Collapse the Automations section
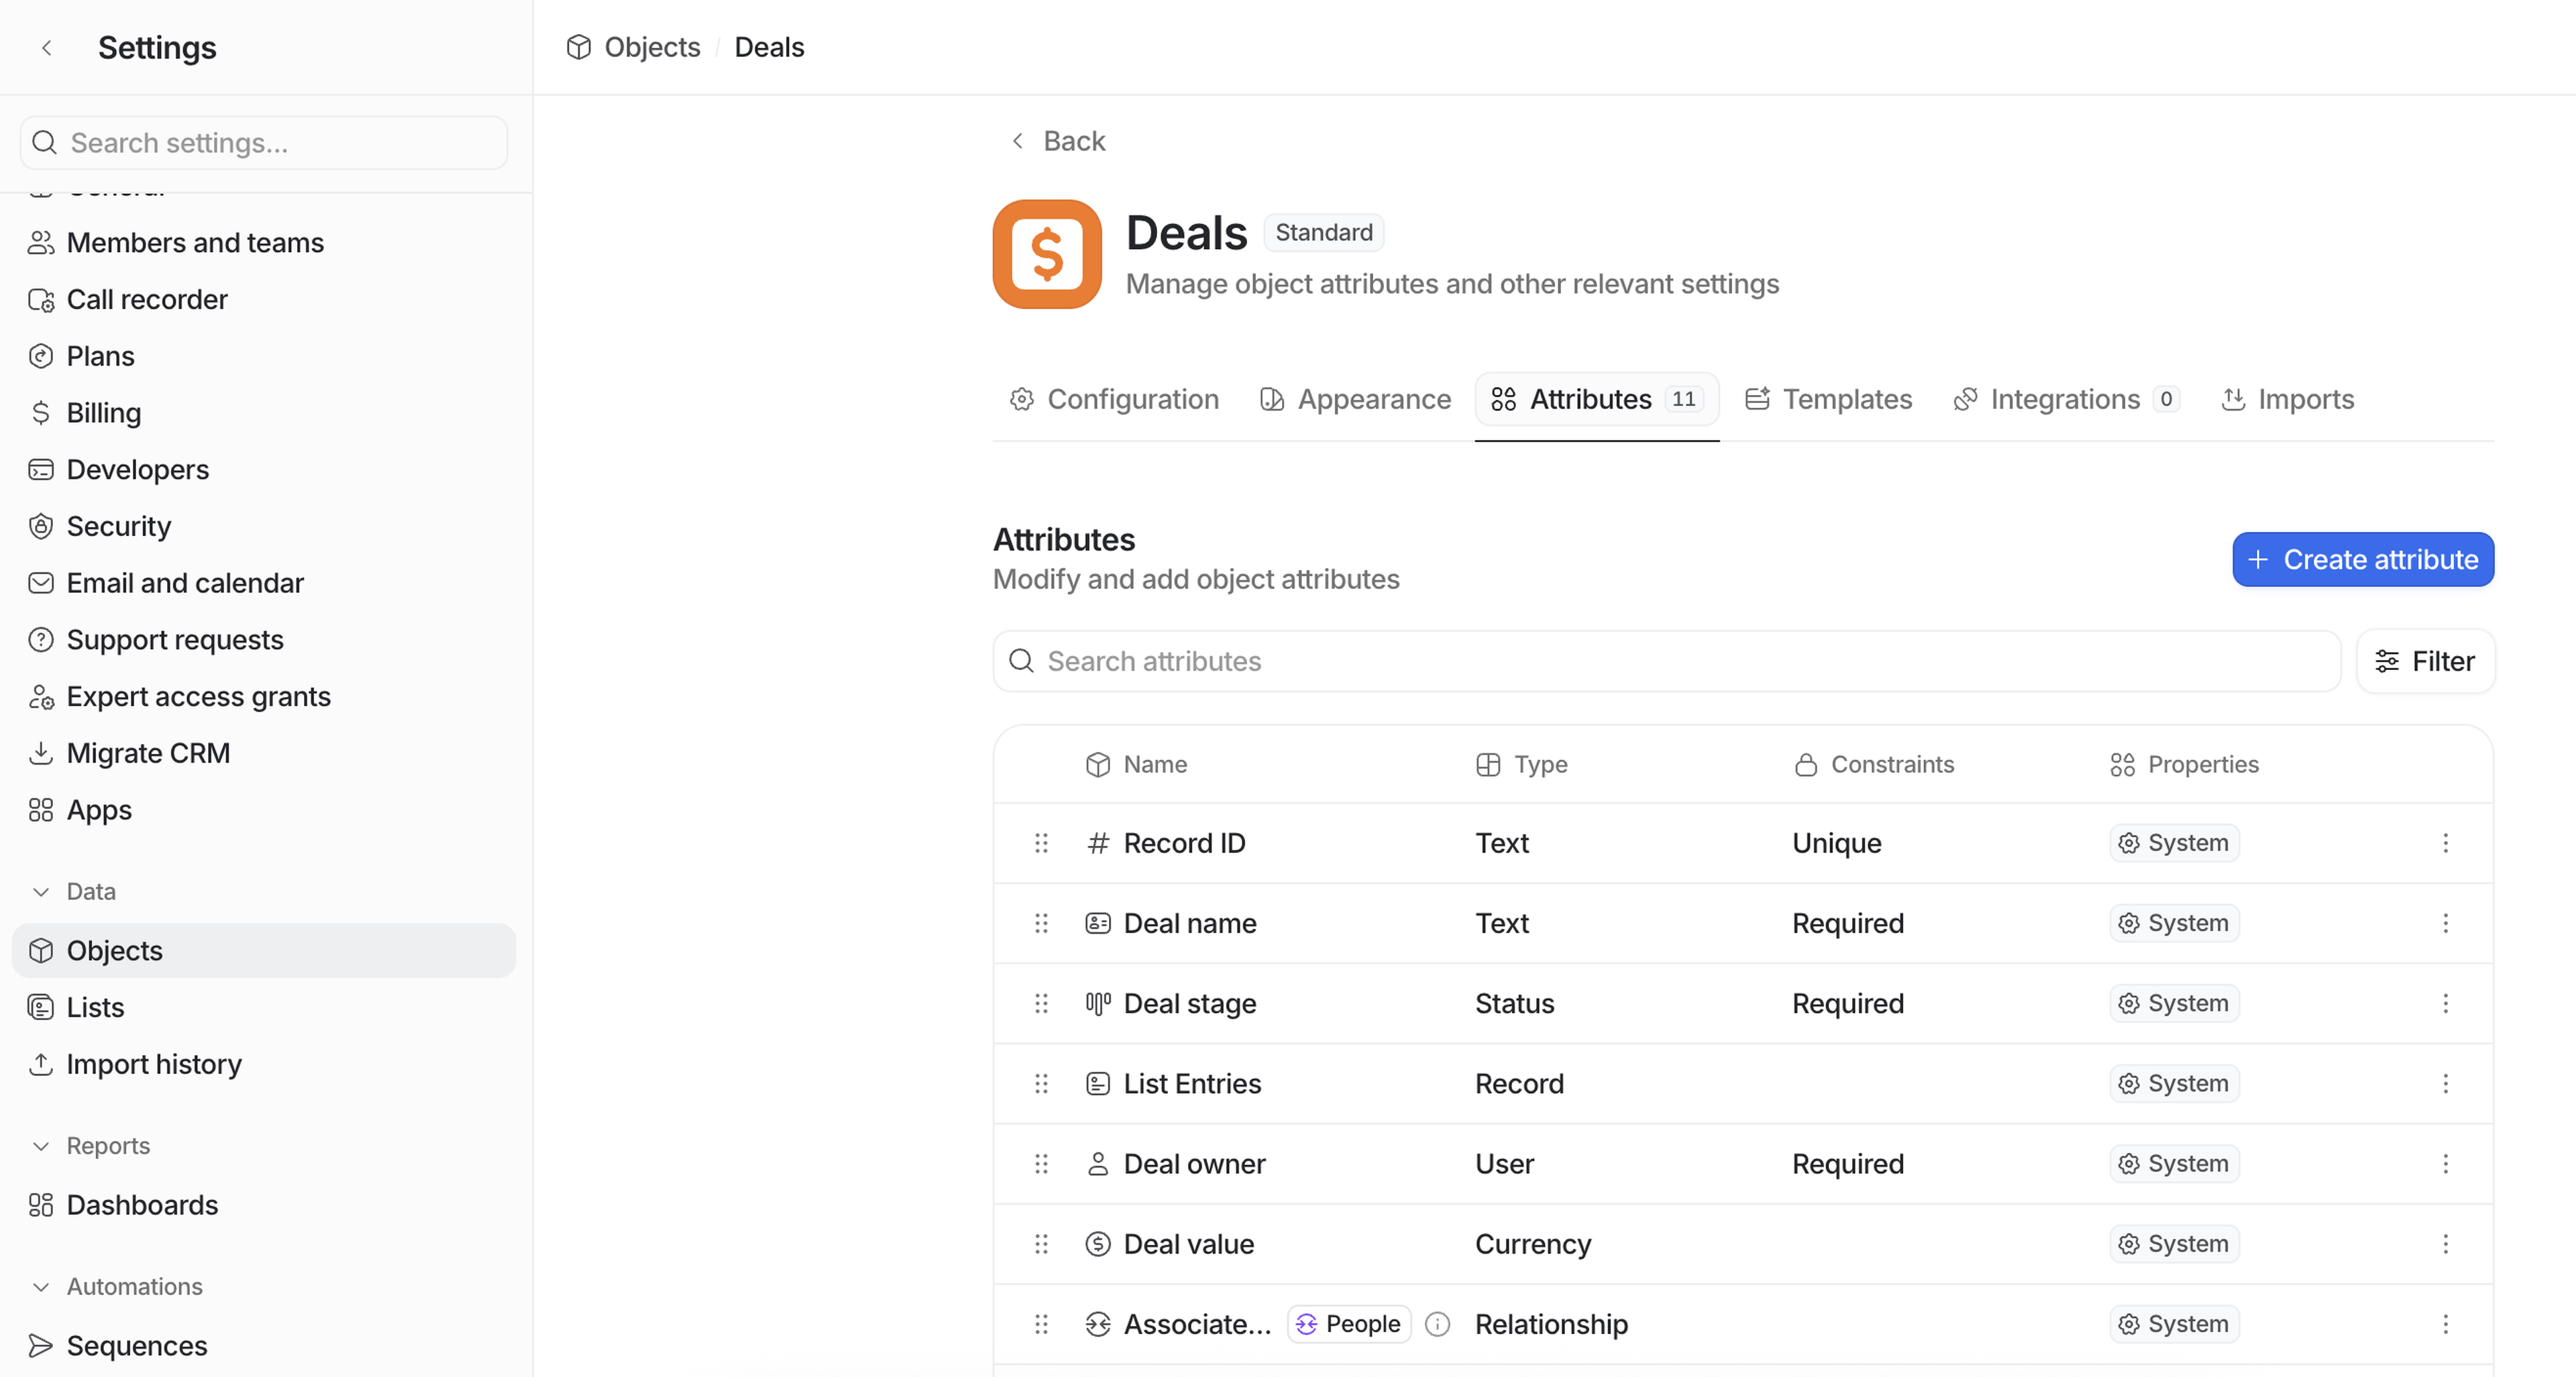 [41, 1287]
